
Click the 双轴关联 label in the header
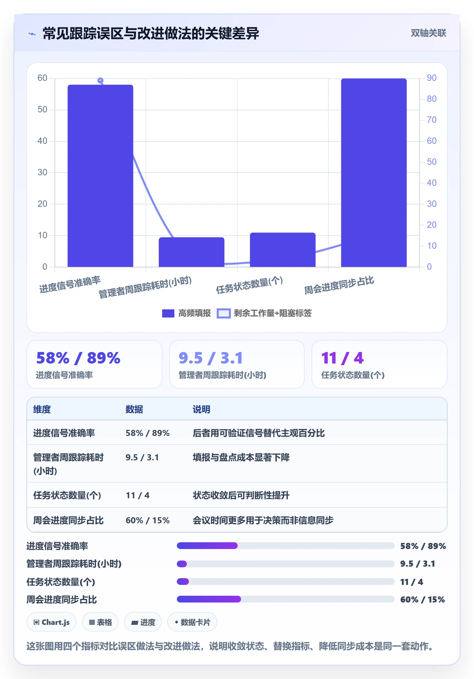[428, 33]
